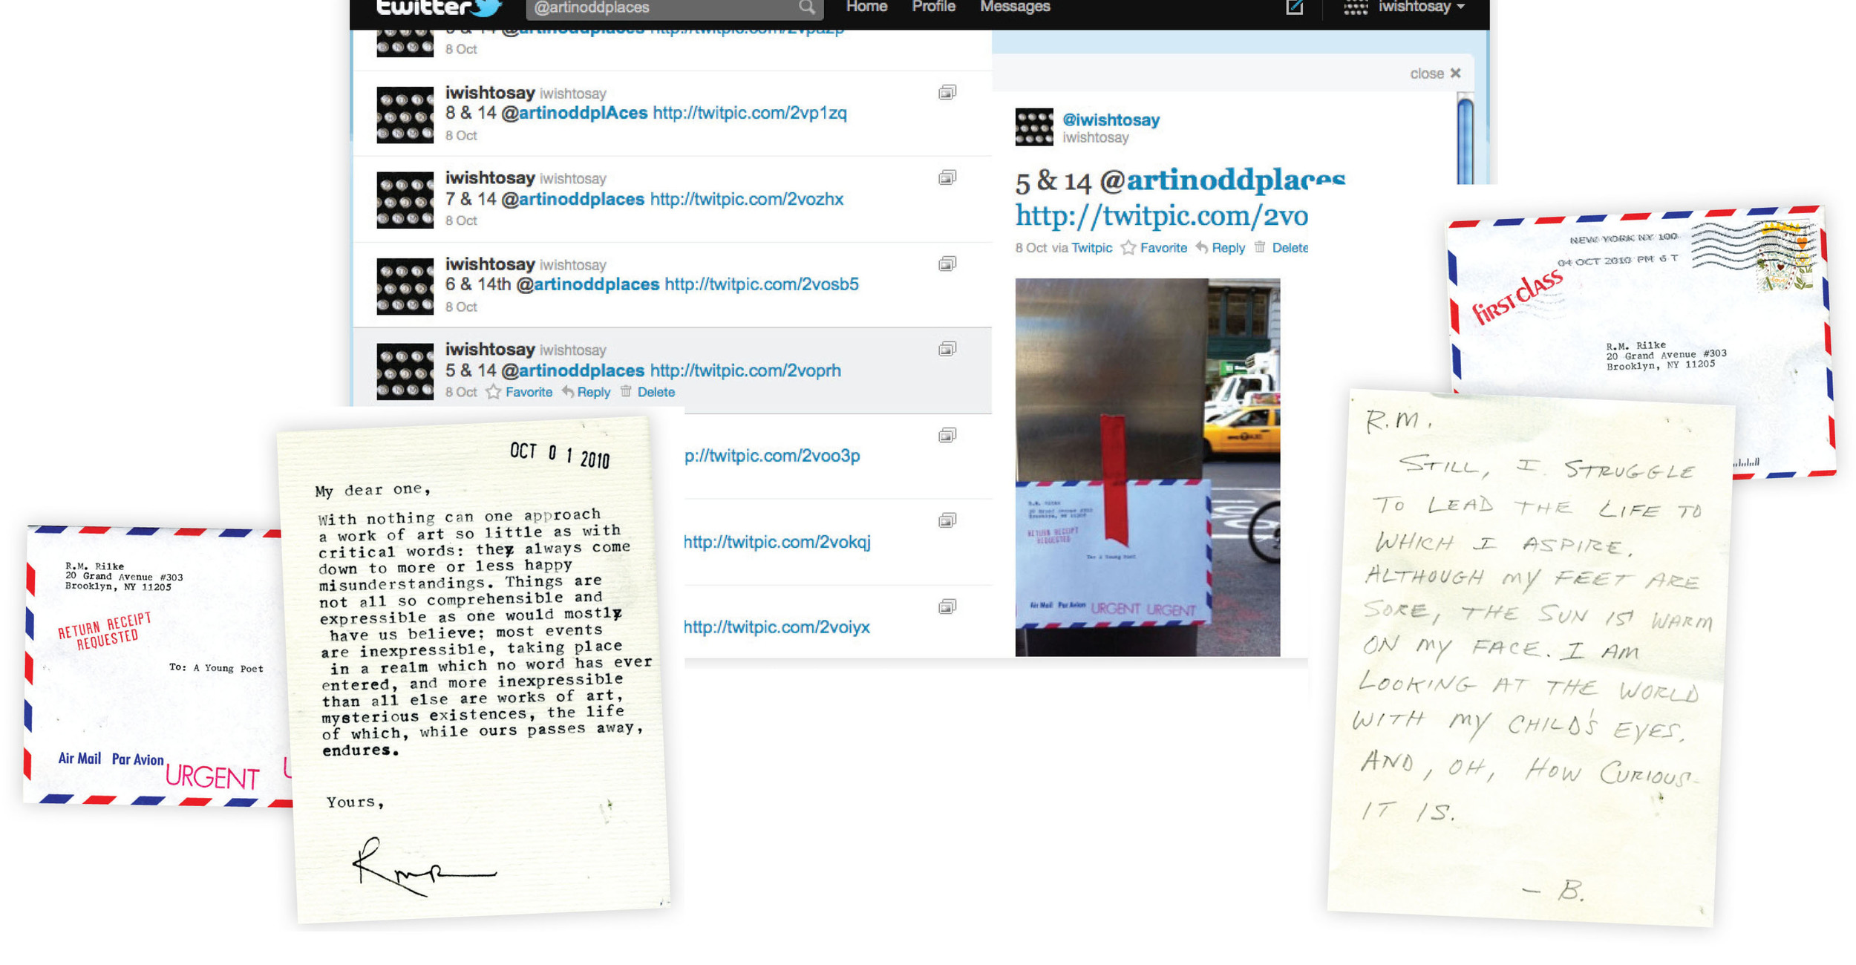Click Reply arrow icon in timeline tweet
Image resolution: width=1856 pixels, height=965 pixels.
click(568, 392)
